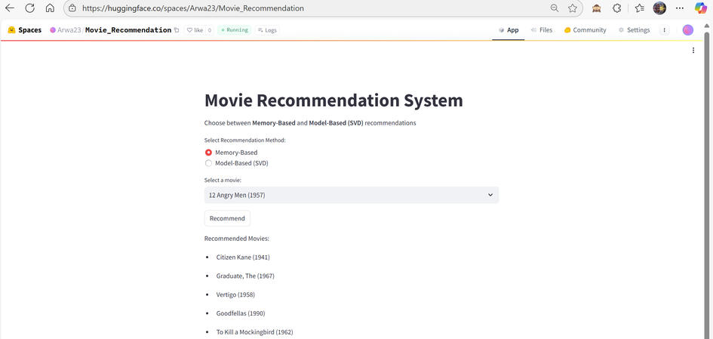Open browser Settings and more ellipsis menu
The image size is (713, 339).
tap(680, 8)
